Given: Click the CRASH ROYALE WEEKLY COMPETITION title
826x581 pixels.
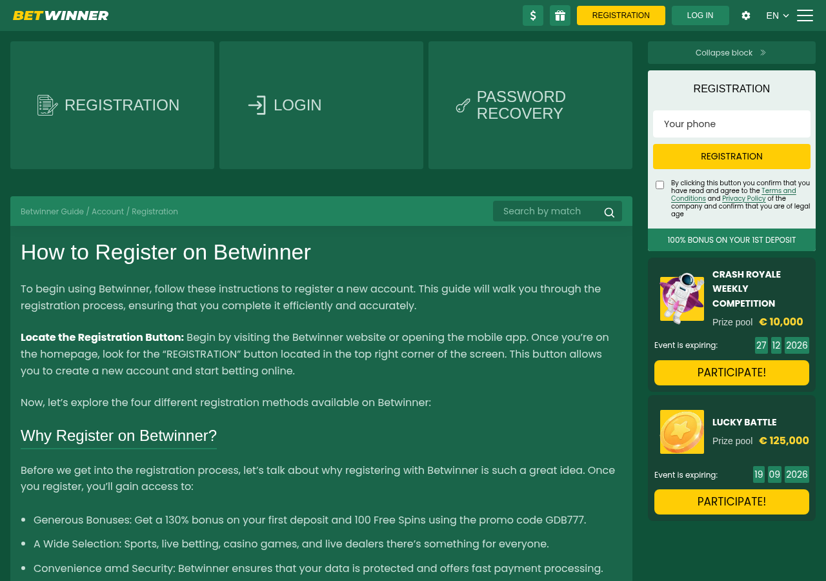Looking at the screenshot, I should tap(747, 289).
